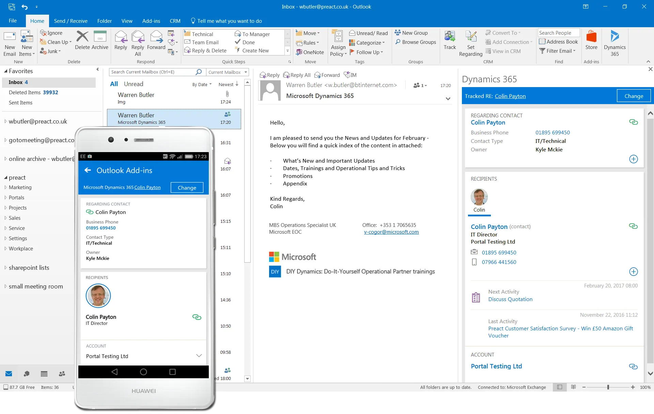Image resolution: width=654 pixels, height=414 pixels.
Task: Click Browse Groups
Action: 415,42
